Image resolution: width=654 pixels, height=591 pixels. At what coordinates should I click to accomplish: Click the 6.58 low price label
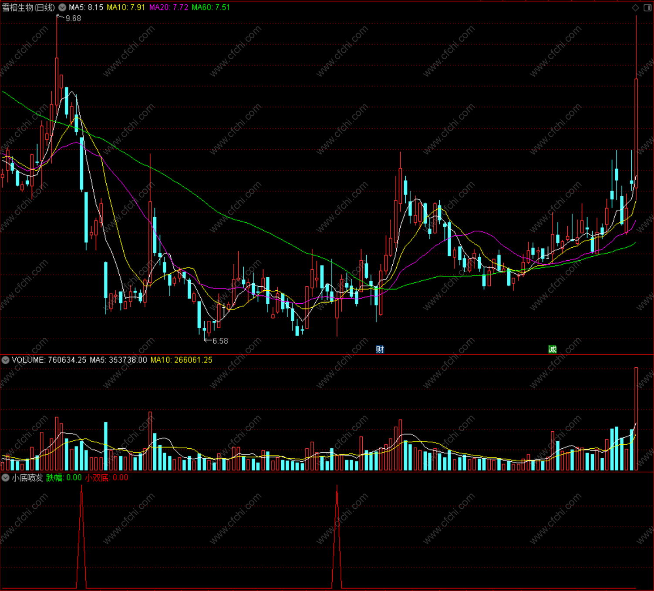[220, 341]
